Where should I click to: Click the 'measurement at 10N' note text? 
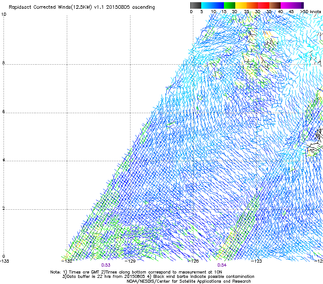[x=200, y=272]
